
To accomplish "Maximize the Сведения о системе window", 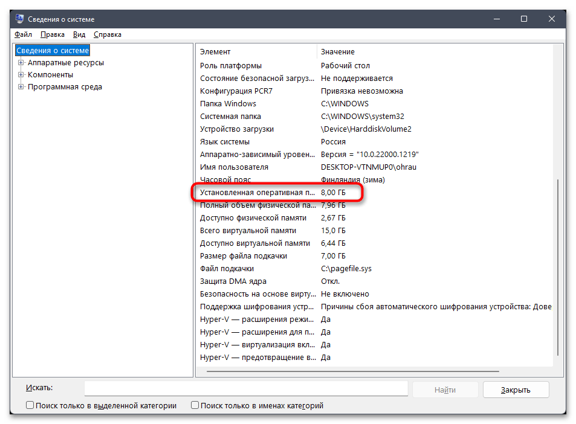I will coord(523,19).
